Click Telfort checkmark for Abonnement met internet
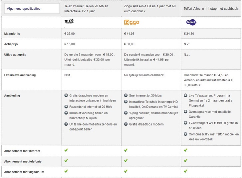242x178 pixels. coord(185,150)
